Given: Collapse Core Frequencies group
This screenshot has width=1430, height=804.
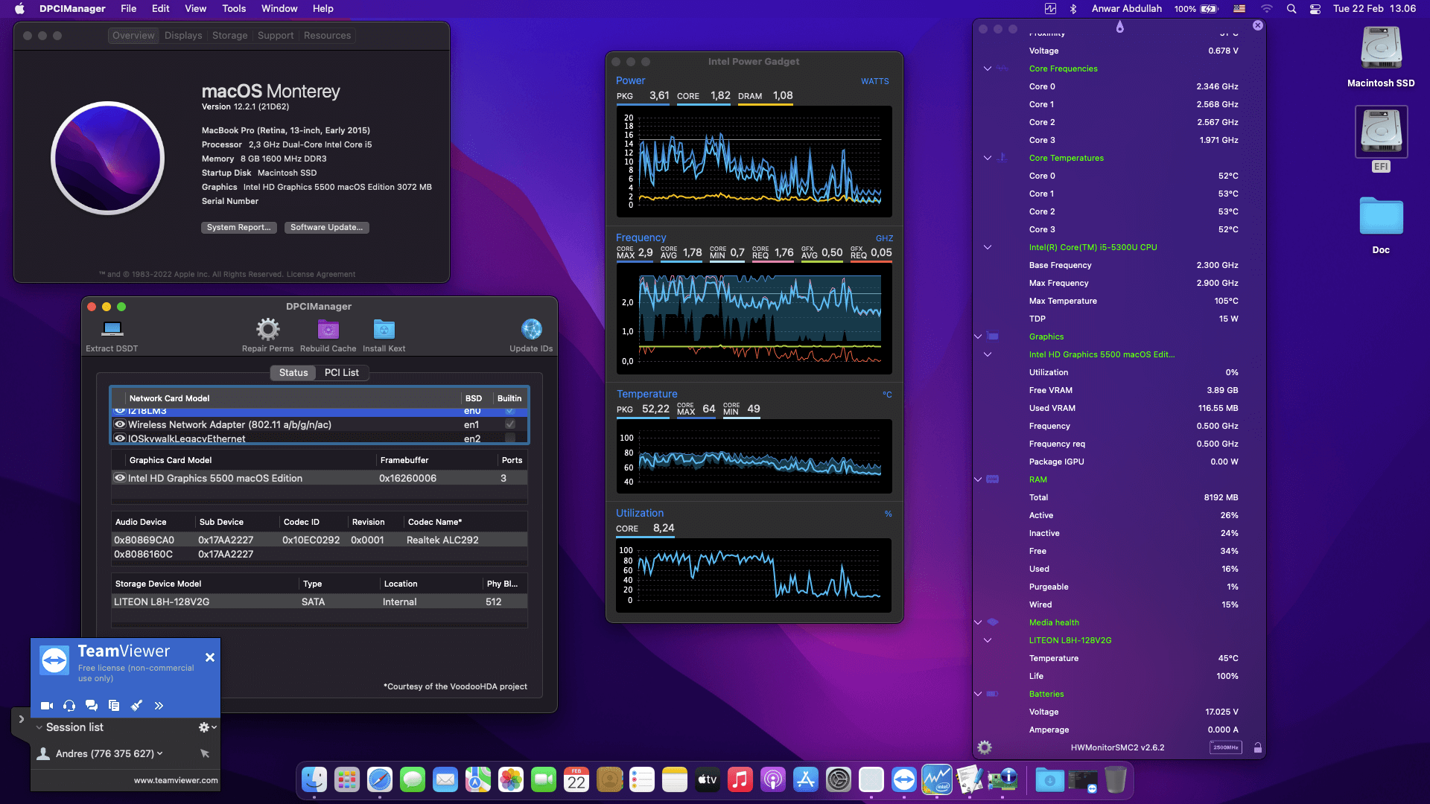Looking at the screenshot, I should tap(988, 68).
